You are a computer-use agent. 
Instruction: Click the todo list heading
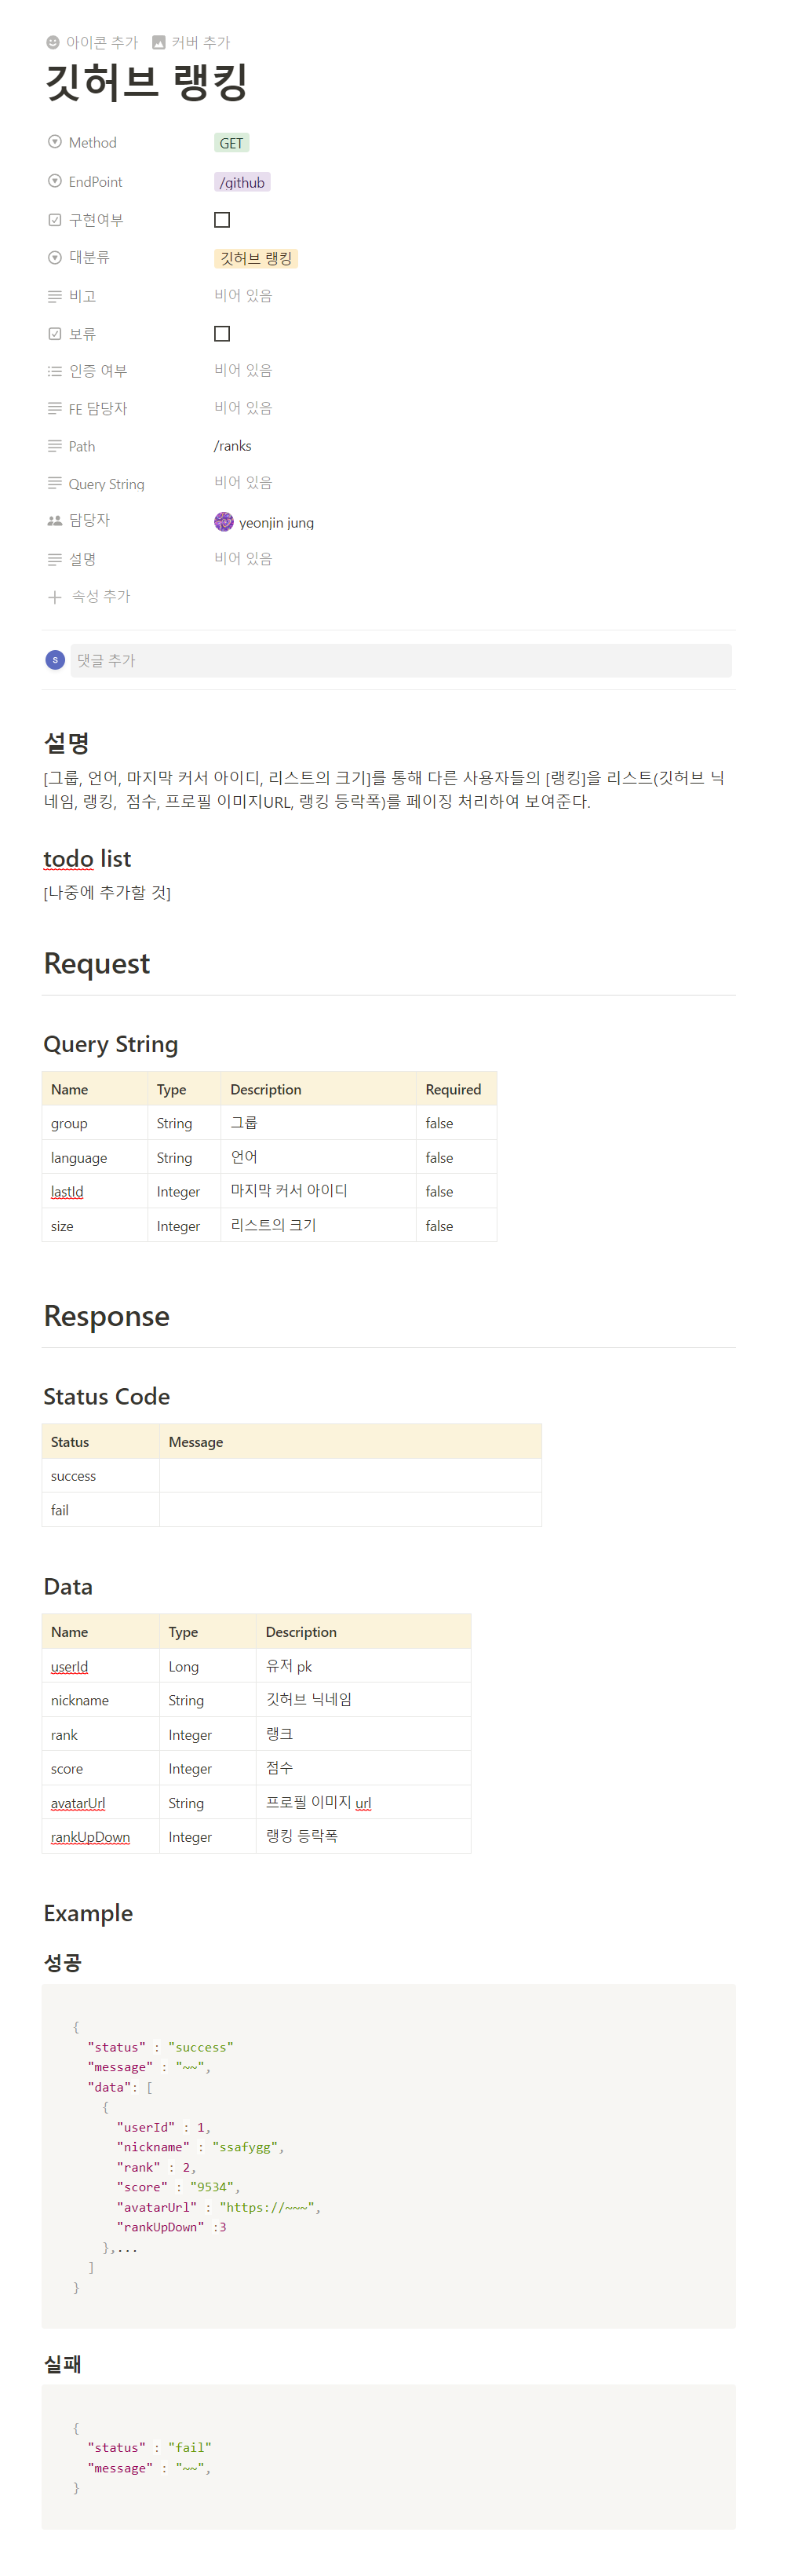pos(87,859)
